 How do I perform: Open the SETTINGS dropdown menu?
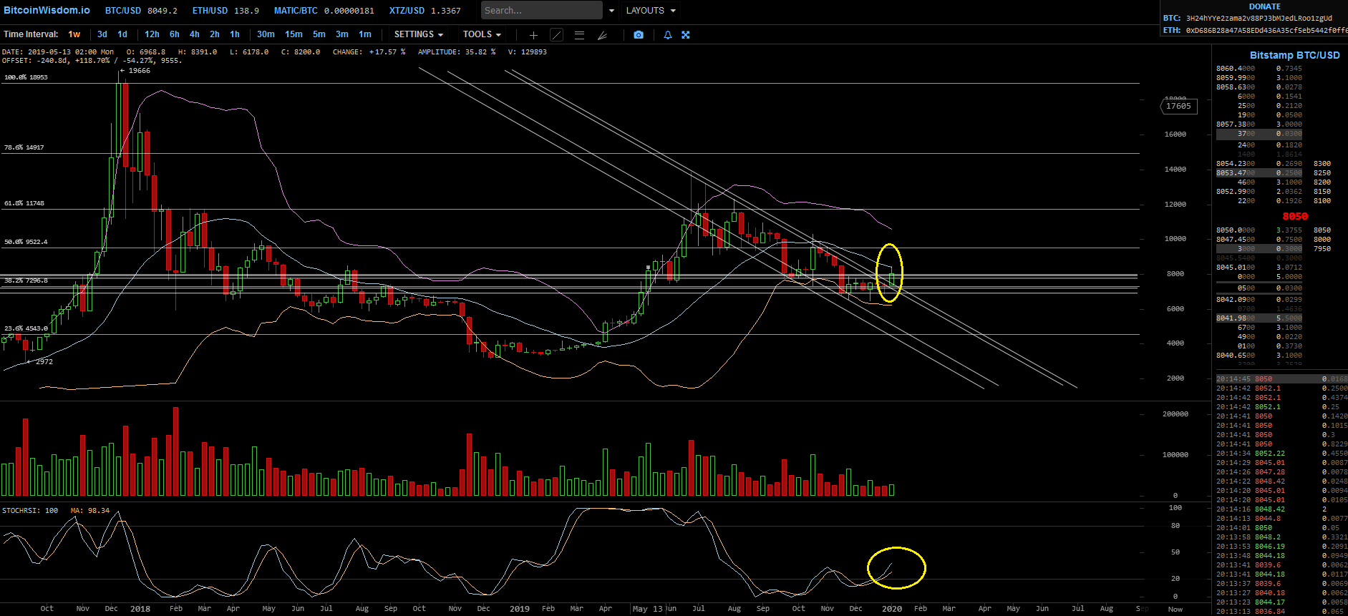point(419,34)
